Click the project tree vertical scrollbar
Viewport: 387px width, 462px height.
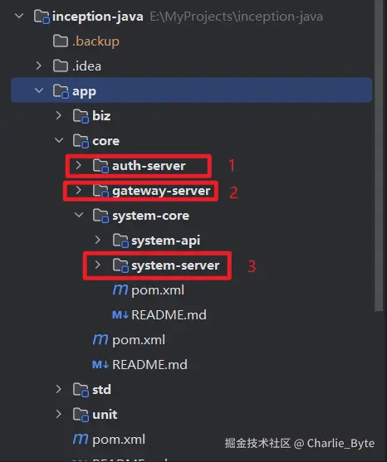coord(379,155)
